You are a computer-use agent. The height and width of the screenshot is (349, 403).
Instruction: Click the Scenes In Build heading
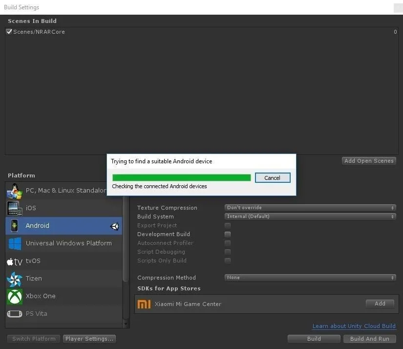coord(32,21)
